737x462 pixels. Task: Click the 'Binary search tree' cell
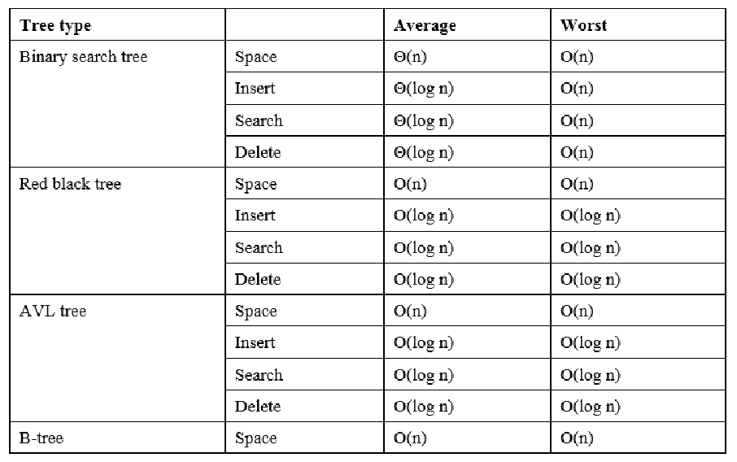[x=117, y=104]
